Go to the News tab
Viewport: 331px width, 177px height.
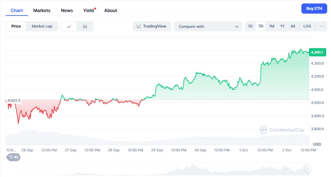[x=67, y=10]
